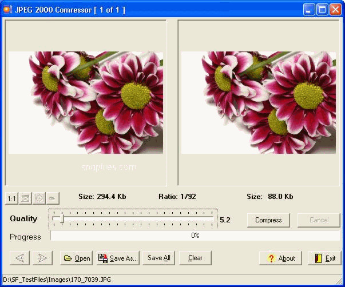Viewport: 345px width, 287px height.
Task: Click the center crosshair view icon
Action: (x=39, y=198)
